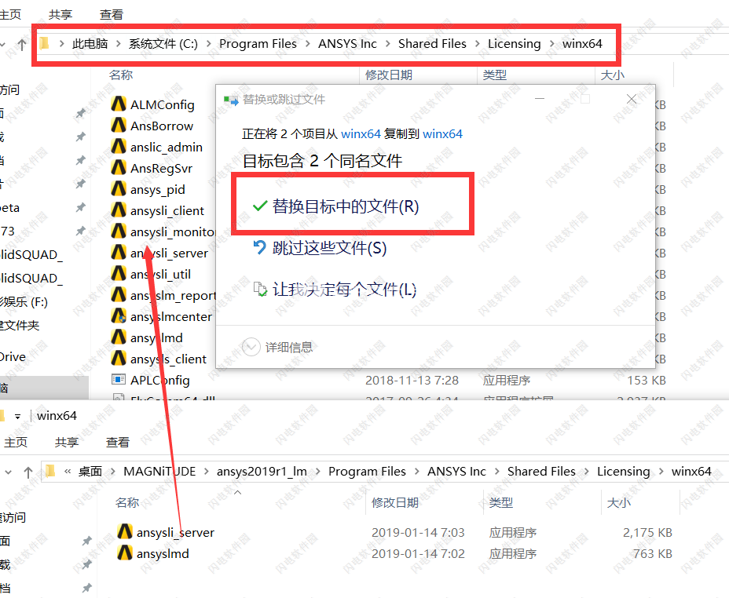Click the up-arrow in lower Explorer window
Viewport: 729px width, 598px height.
pyautogui.click(x=28, y=472)
